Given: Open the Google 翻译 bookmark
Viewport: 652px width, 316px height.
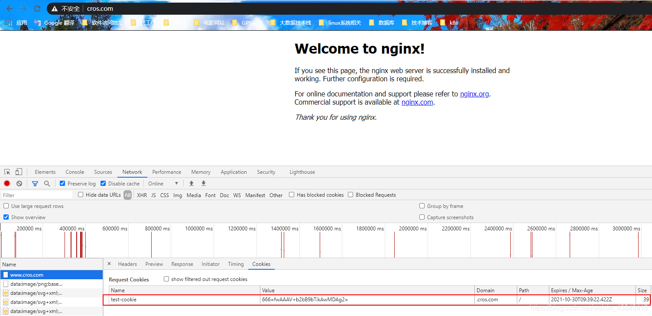Looking at the screenshot, I should (55, 22).
